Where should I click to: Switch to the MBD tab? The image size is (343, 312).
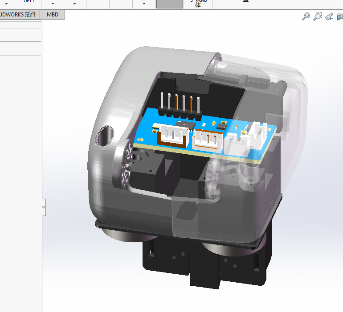53,15
